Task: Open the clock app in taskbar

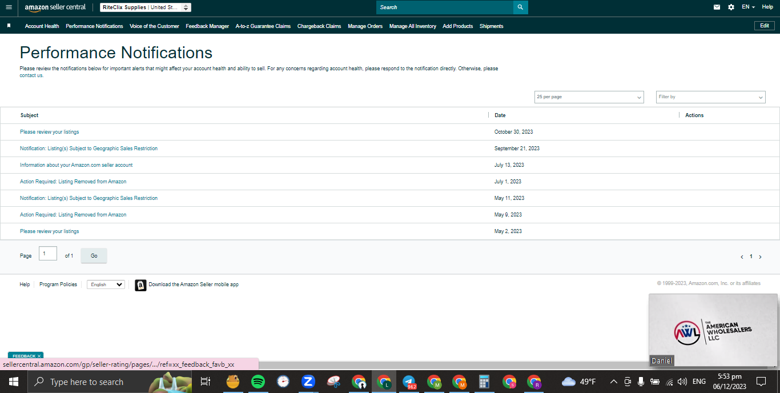Action: [x=283, y=382]
